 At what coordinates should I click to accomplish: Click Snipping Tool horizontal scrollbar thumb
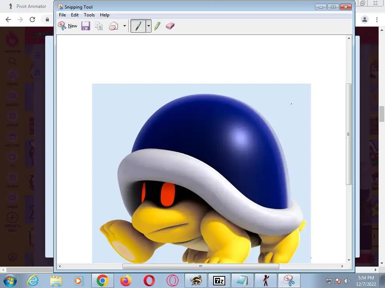point(201,266)
